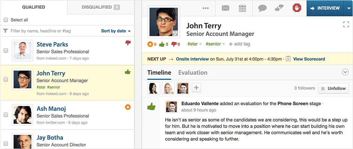Image resolution: width=353 pixels, height=149 pixels.
Task: Open the Sort by date dropdown
Action: (x=116, y=31)
